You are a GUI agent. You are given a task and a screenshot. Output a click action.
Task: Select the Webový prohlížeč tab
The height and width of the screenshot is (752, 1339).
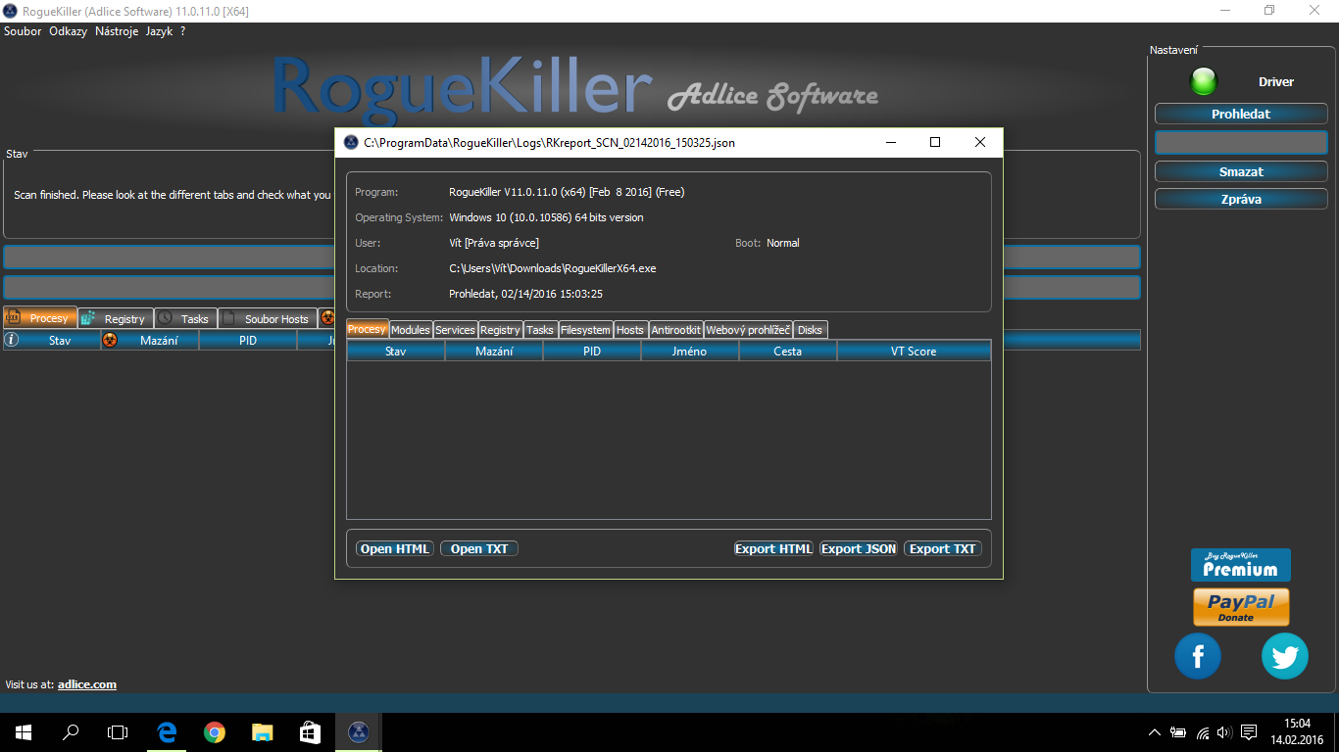pos(748,330)
